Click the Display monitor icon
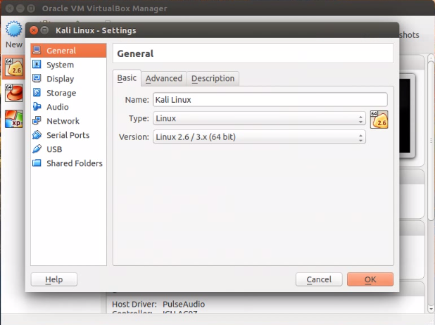435x325 pixels. 37,79
